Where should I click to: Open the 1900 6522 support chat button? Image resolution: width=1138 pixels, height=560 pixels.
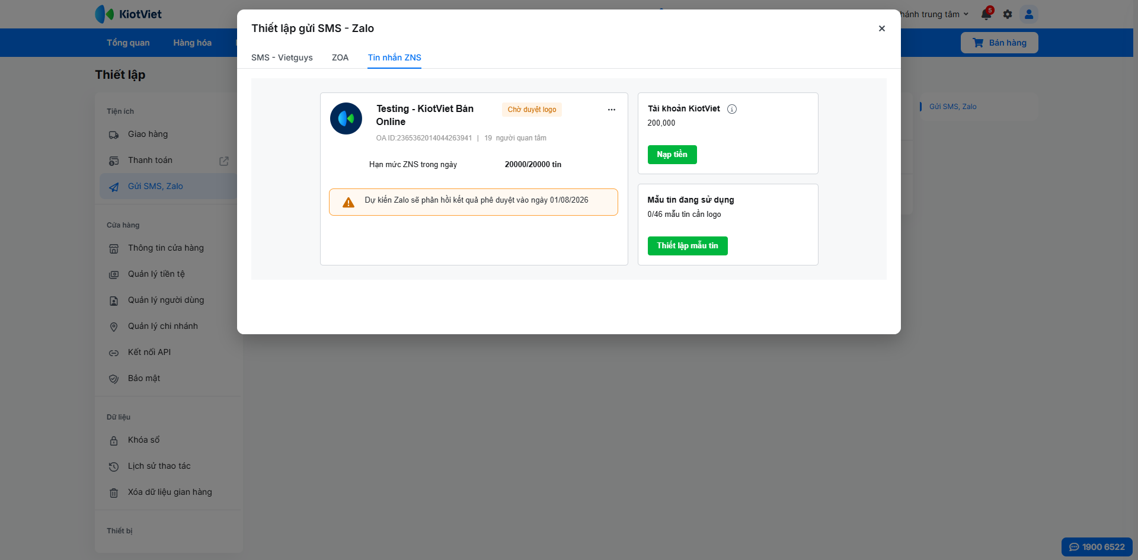coord(1097,547)
